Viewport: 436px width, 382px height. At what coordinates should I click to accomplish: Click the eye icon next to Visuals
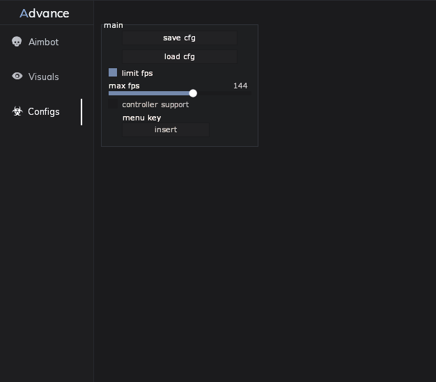click(x=17, y=76)
